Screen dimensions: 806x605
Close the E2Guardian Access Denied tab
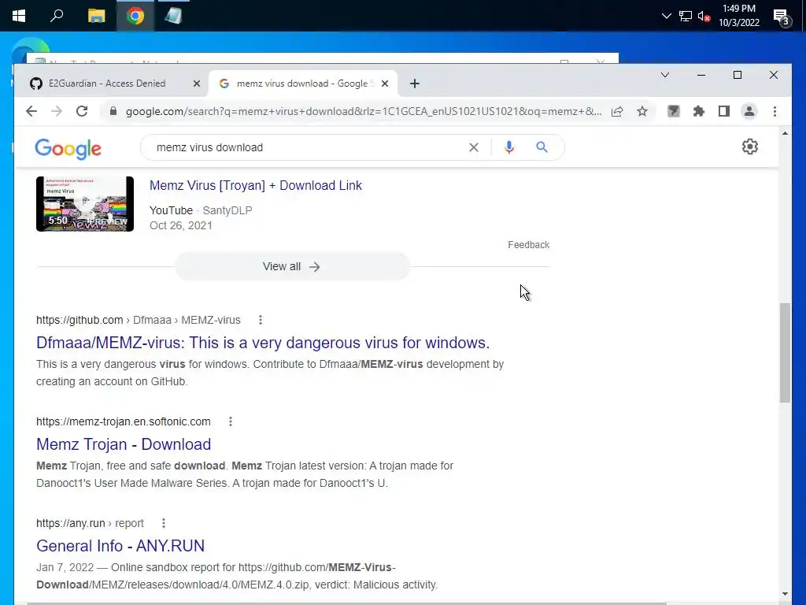pyautogui.click(x=196, y=84)
